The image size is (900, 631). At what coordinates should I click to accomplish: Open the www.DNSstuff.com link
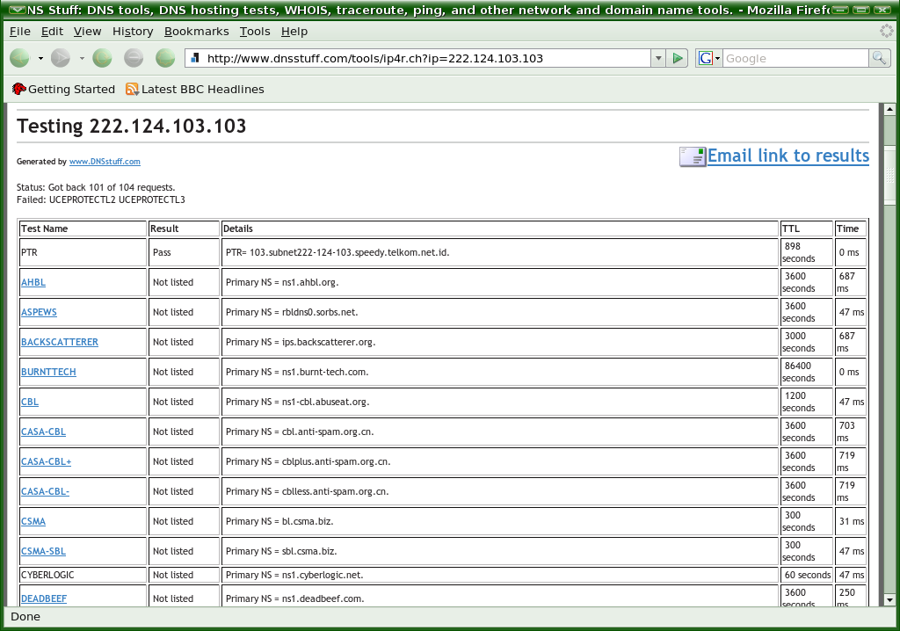(x=105, y=162)
